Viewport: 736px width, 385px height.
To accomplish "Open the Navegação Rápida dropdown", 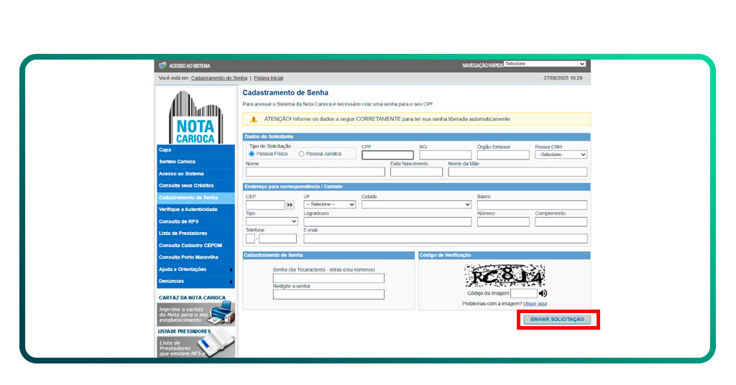I will [545, 64].
